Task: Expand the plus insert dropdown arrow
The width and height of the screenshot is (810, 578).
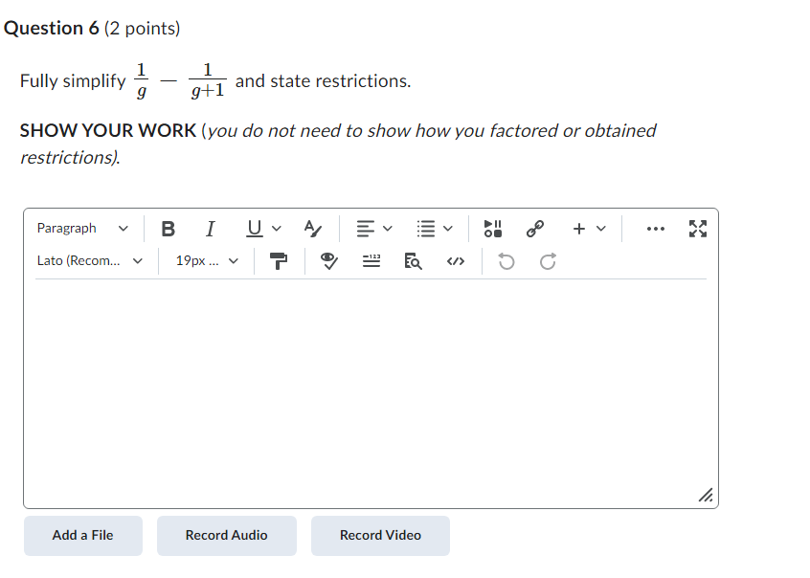Action: [600, 229]
